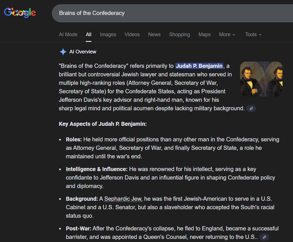Click the Background: bullet label
293x242 pixels.
(x=82, y=199)
